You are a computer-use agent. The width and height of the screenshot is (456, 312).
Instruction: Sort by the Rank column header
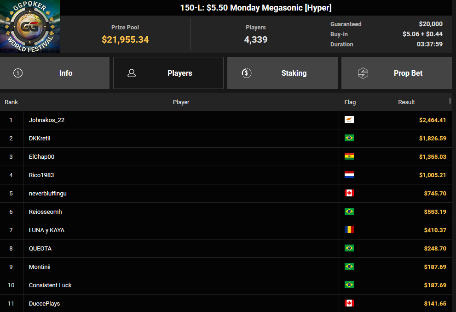pyautogui.click(x=12, y=102)
